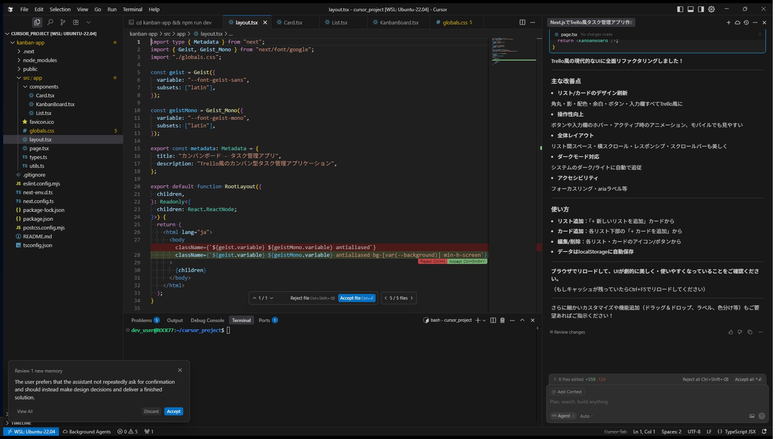Kill terminal with the trash icon
This screenshot has width=776, height=439.
pyautogui.click(x=502, y=320)
